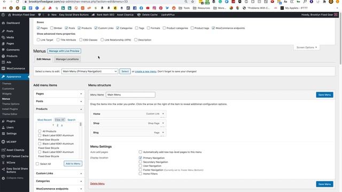Image resolution: width=342 pixels, height=192 pixels.
Task: Enable the CSS Classes property
Action: [81, 40]
